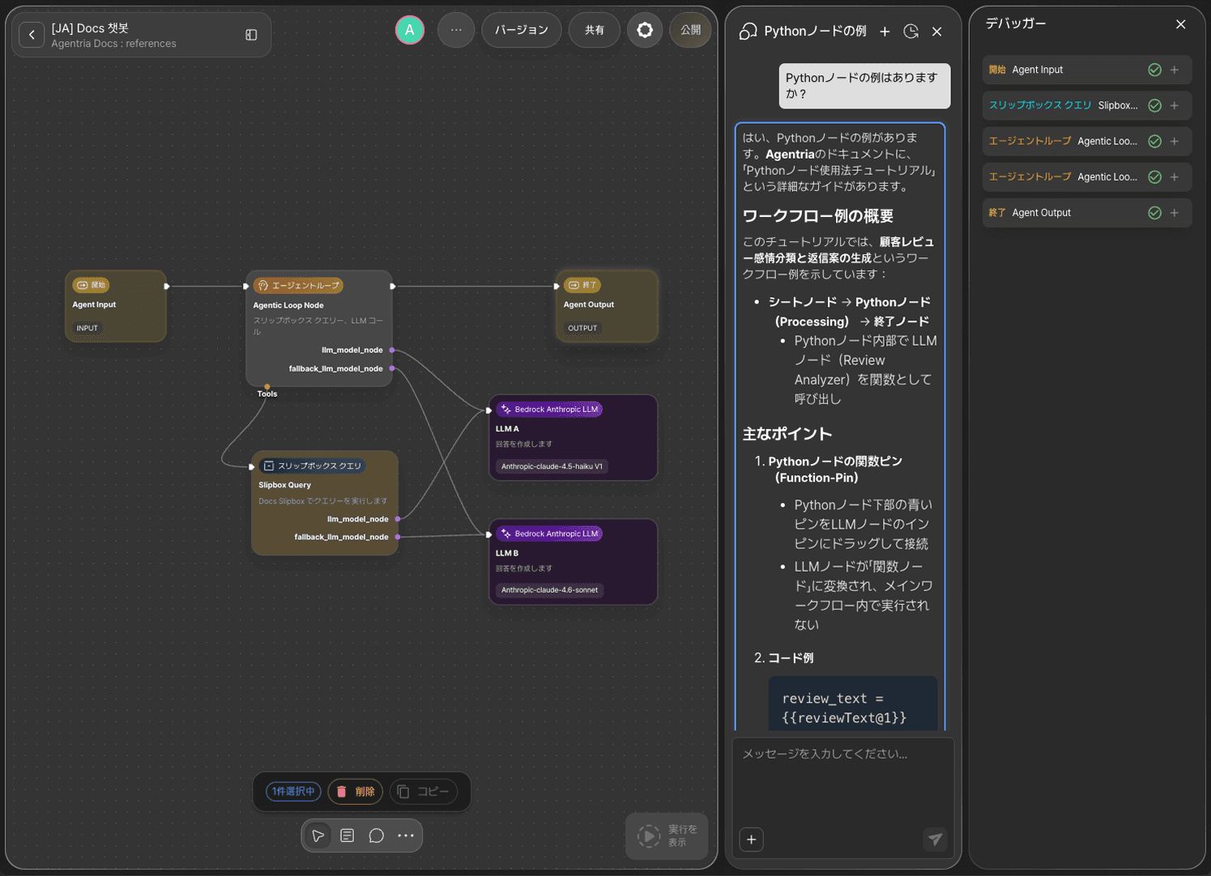The image size is (1211, 876).
Task: Click the ワークフロー例の概要 heading in chat
Action: (818, 216)
